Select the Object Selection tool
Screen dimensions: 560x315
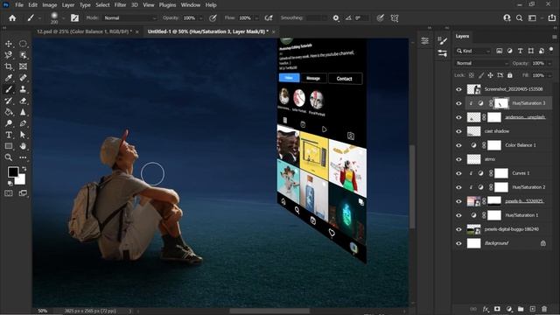coord(23,55)
